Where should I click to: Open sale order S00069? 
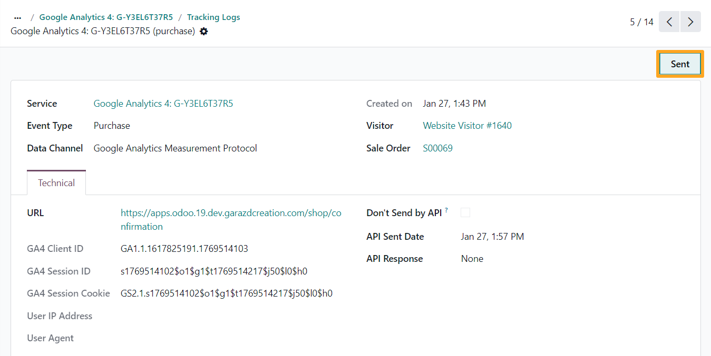pyautogui.click(x=437, y=148)
